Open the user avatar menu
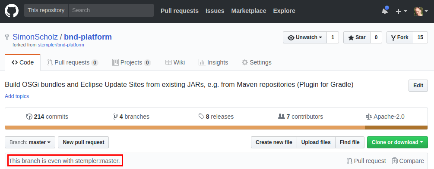 421,11
